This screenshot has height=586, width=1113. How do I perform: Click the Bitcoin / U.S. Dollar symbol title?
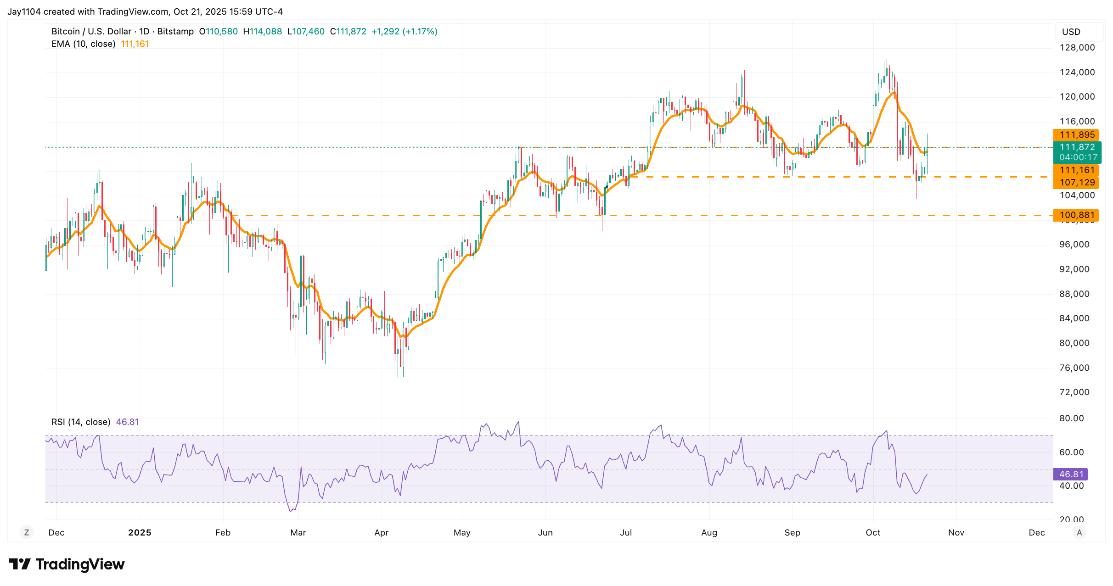click(x=91, y=32)
